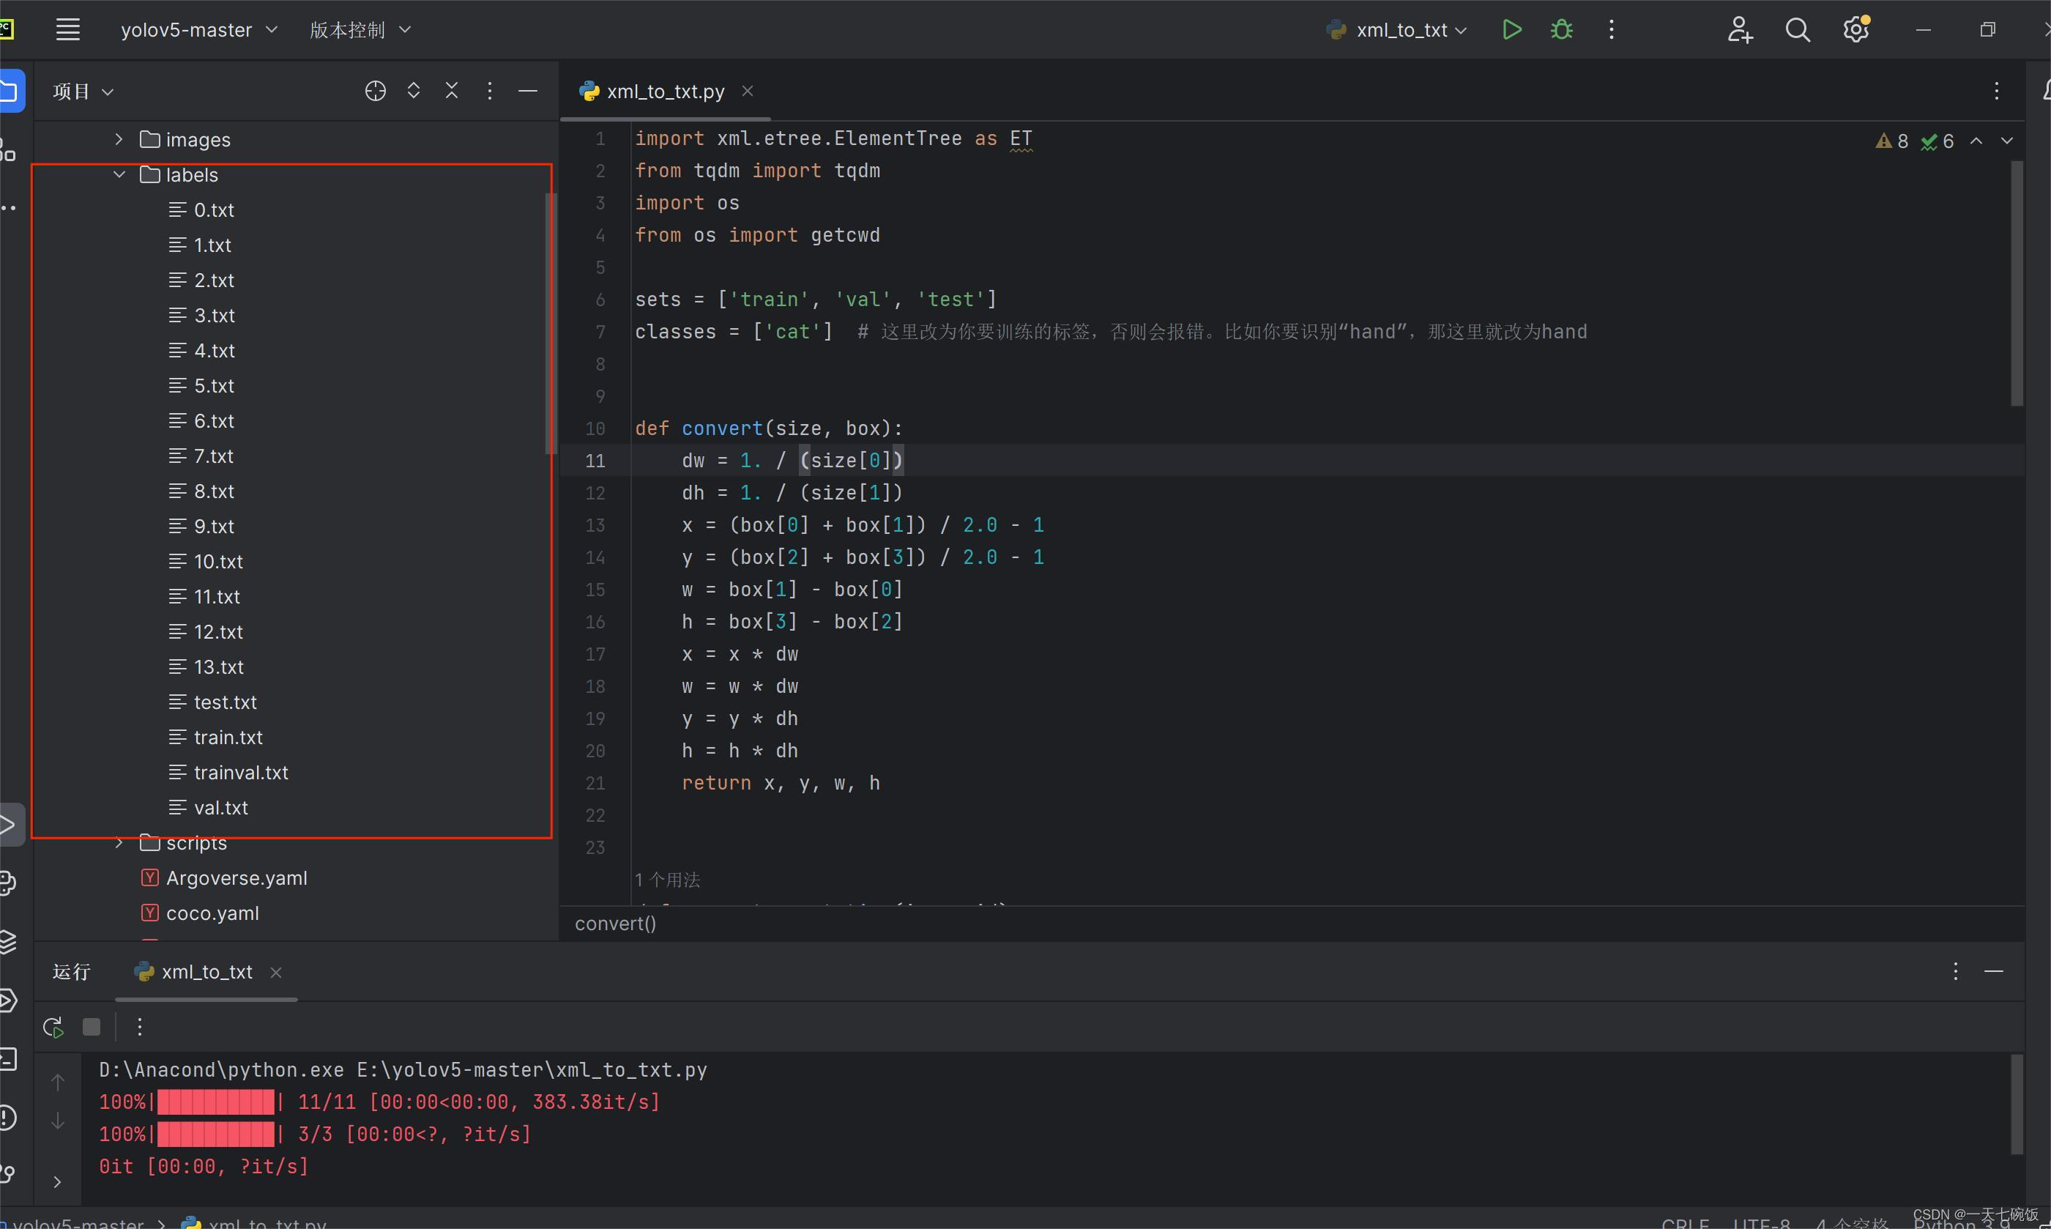Select the xml_to_txt.py editor tab
The width and height of the screenshot is (2051, 1229).
[665, 91]
